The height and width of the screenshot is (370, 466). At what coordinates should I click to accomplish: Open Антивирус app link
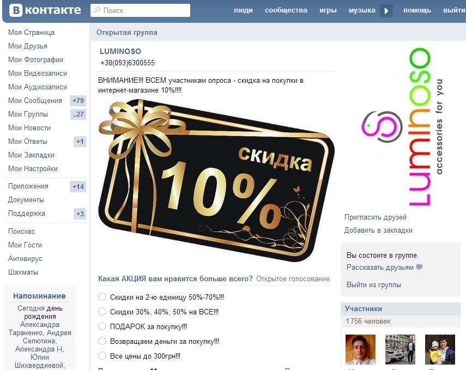[25, 259]
